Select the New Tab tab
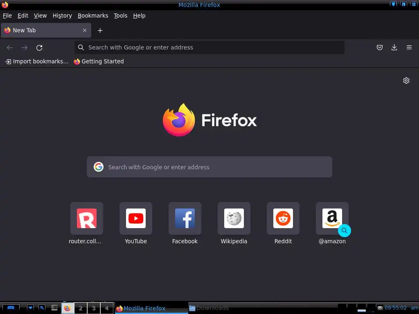The height and width of the screenshot is (314, 419). pos(46,30)
